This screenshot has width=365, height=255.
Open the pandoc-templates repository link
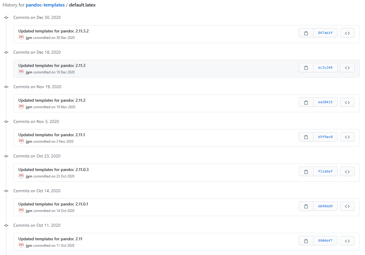coord(45,5)
